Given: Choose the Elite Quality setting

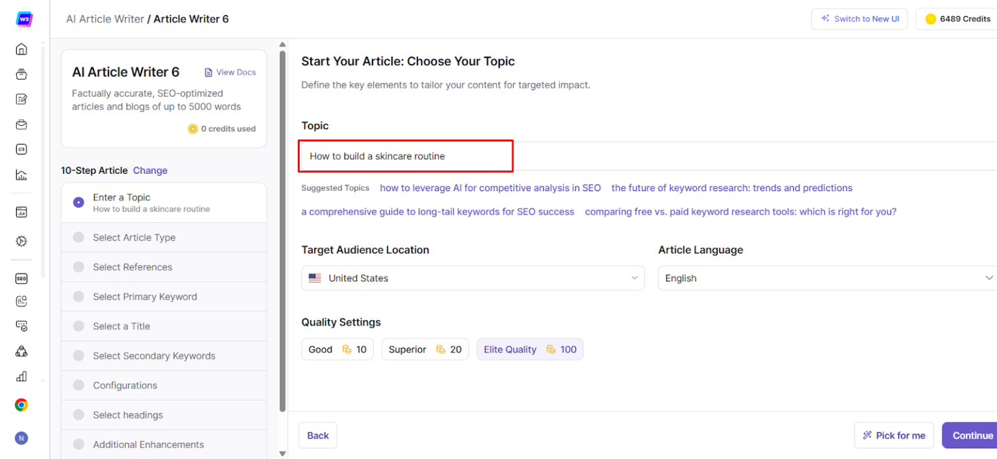Looking at the screenshot, I should 530,349.
